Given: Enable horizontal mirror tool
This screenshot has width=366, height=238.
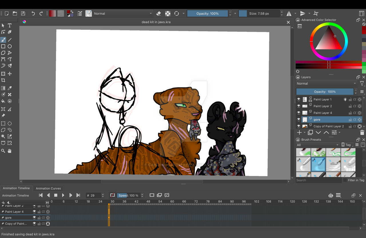Looking at the screenshot, I should (289, 13).
